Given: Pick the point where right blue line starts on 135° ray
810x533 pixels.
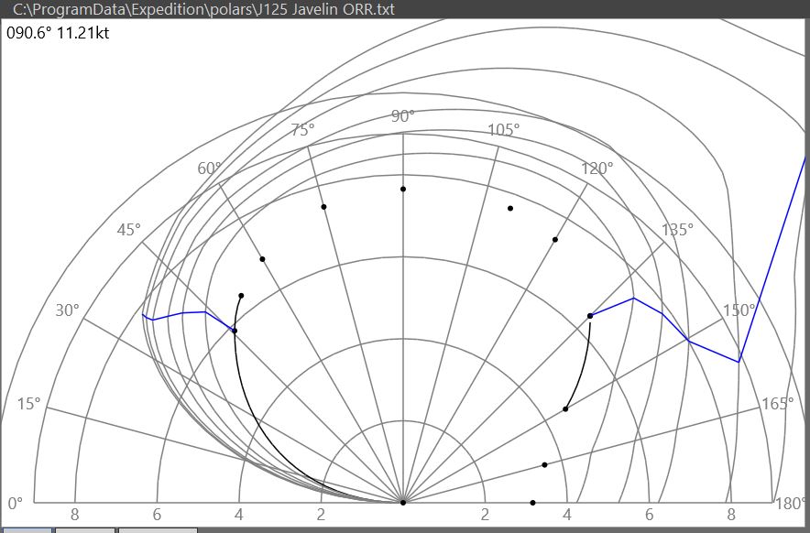Looking at the screenshot, I should pos(590,316).
